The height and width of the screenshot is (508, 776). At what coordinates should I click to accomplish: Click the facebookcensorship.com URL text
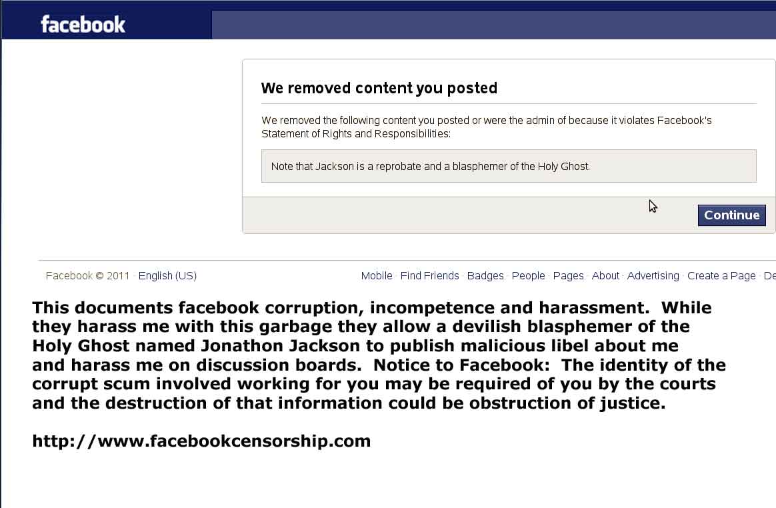pyautogui.click(x=201, y=441)
